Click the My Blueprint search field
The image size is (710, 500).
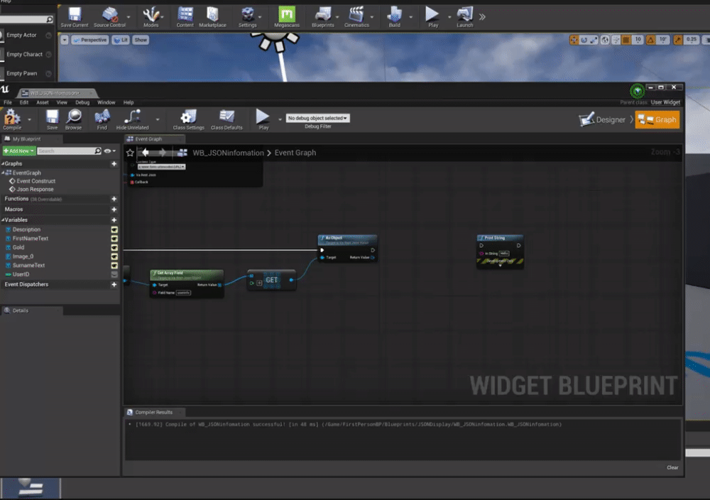(70, 151)
